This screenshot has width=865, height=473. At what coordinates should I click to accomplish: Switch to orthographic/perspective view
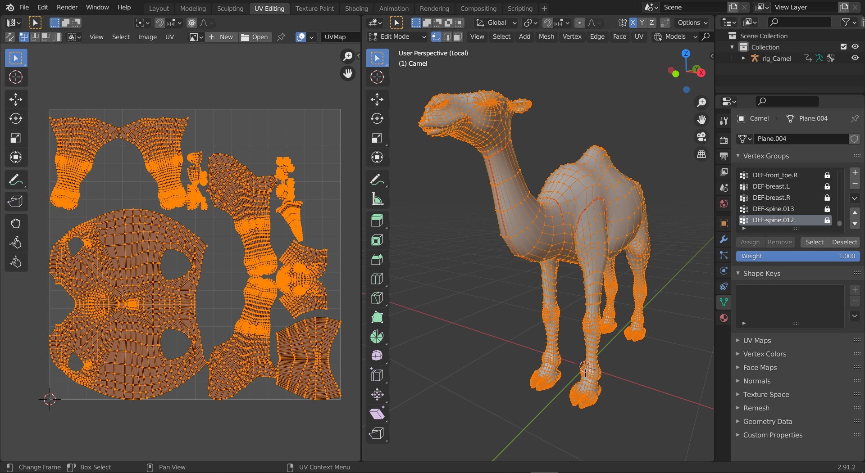(x=701, y=154)
